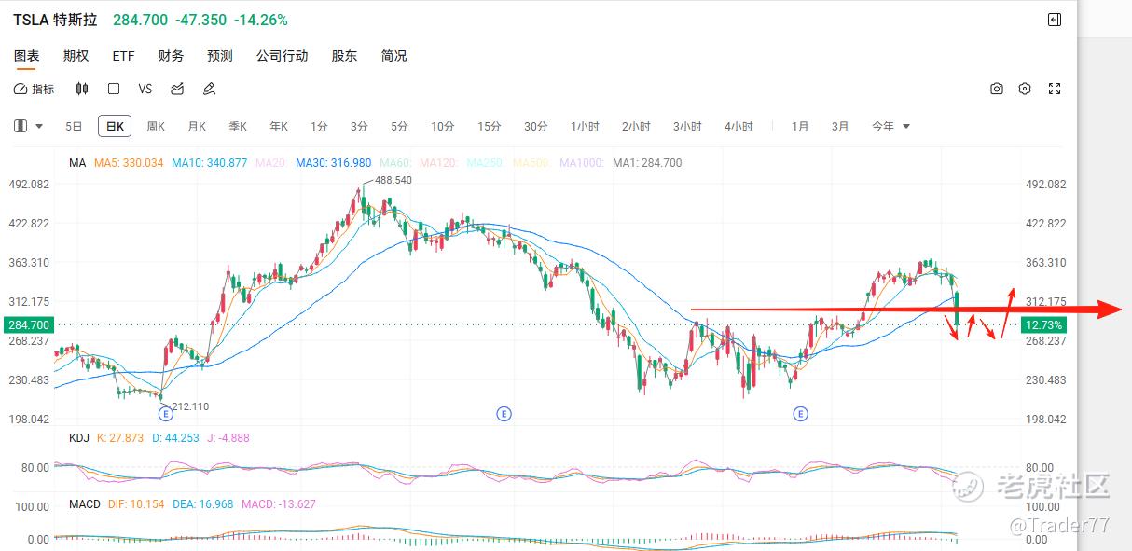Toggle the MA10 moving average line
Viewport: 1132px width, 551px height.
pyautogui.click(x=210, y=163)
